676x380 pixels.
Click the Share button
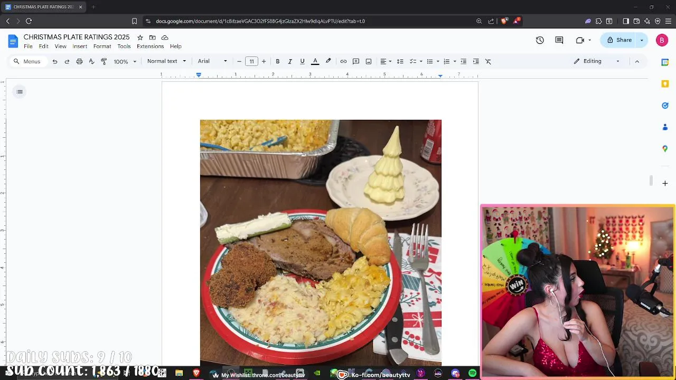pyautogui.click(x=619, y=40)
